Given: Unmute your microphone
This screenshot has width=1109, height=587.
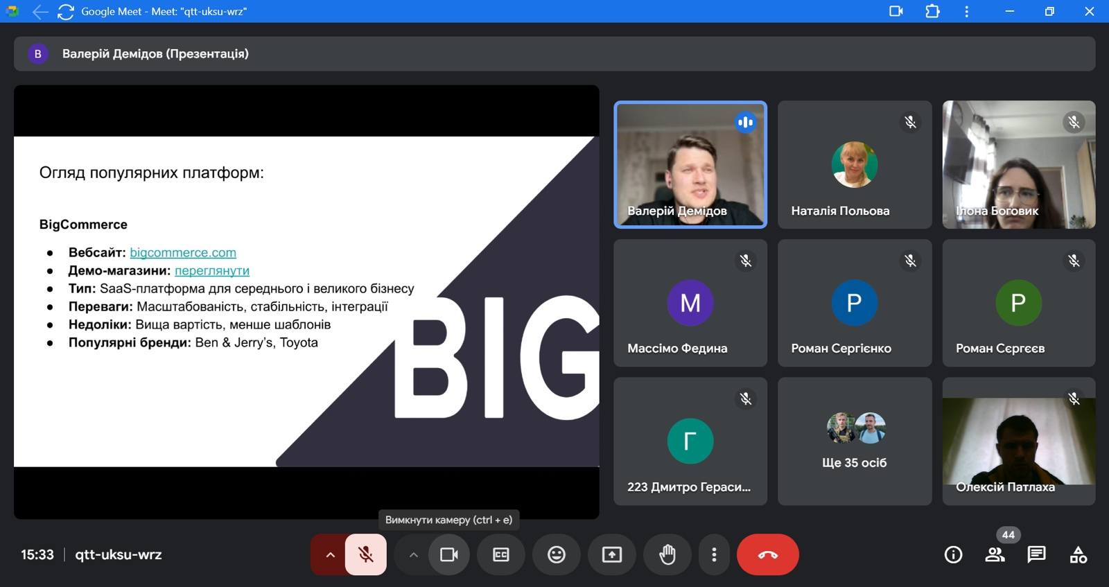Looking at the screenshot, I should (x=365, y=554).
